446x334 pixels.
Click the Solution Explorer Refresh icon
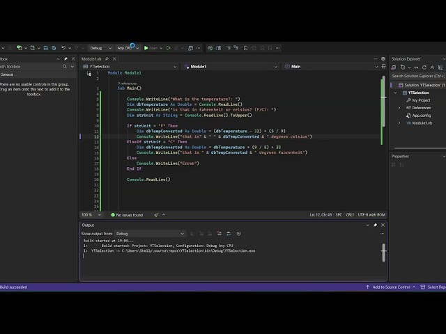[x=424, y=67]
